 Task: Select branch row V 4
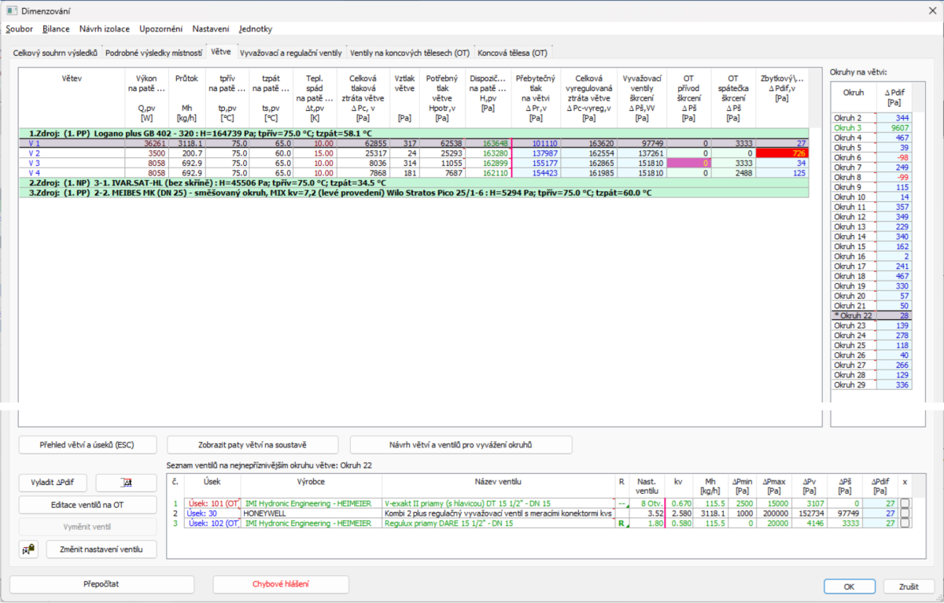pos(413,172)
